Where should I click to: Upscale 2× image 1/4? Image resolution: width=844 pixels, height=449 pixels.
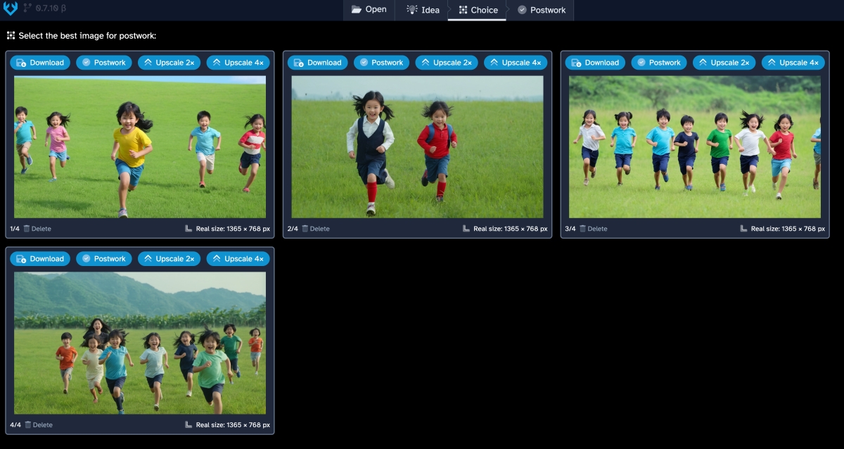(x=169, y=63)
